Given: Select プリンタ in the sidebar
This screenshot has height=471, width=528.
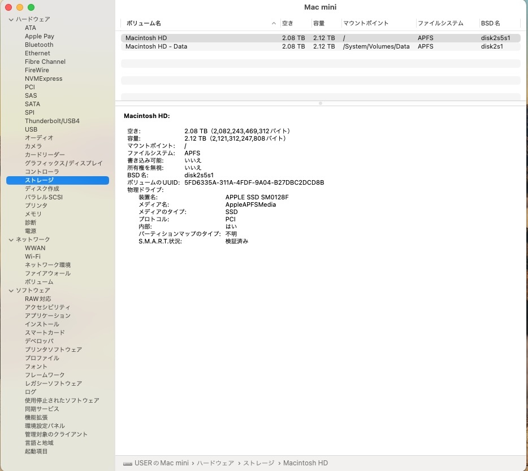Looking at the screenshot, I should [36, 206].
